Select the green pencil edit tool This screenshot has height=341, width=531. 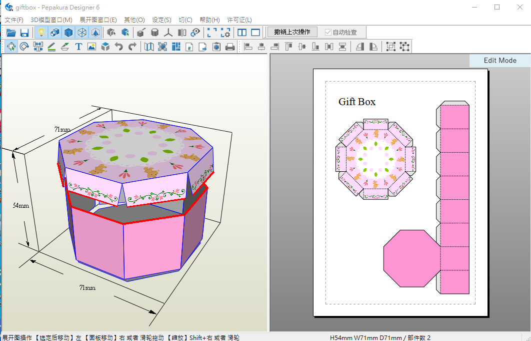tap(51, 47)
